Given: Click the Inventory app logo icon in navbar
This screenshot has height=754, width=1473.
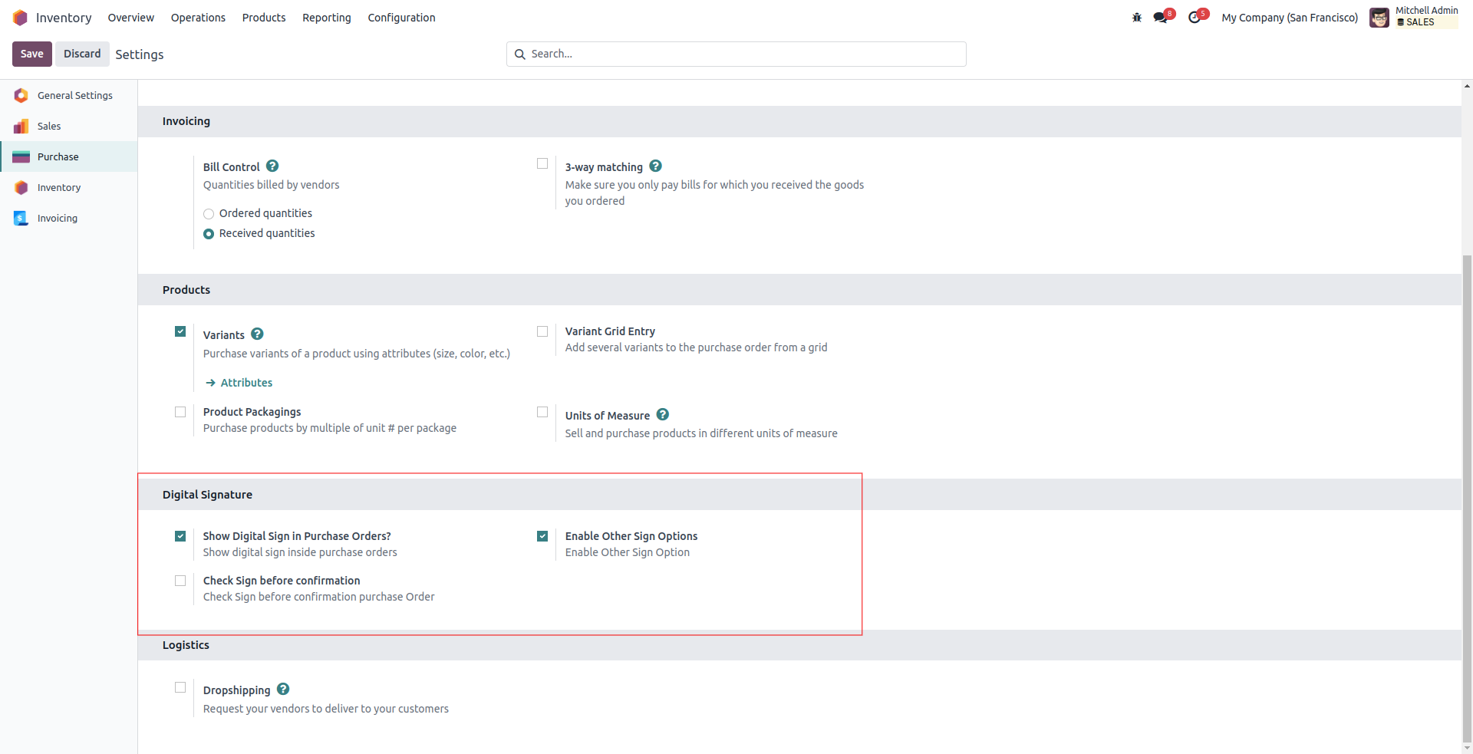Looking at the screenshot, I should (20, 18).
